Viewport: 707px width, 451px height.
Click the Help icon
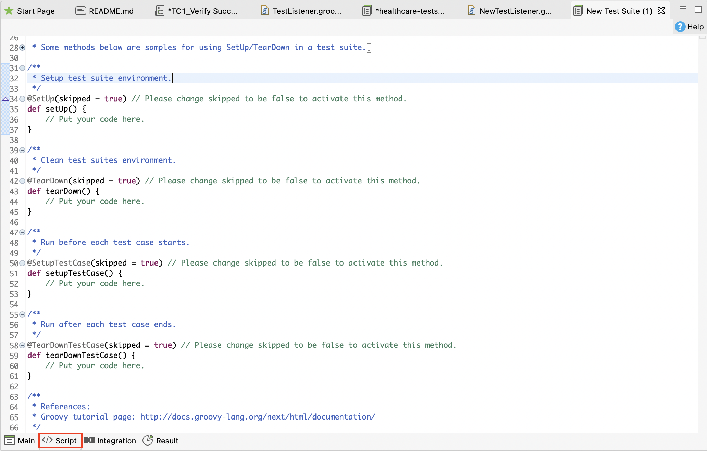click(x=681, y=27)
